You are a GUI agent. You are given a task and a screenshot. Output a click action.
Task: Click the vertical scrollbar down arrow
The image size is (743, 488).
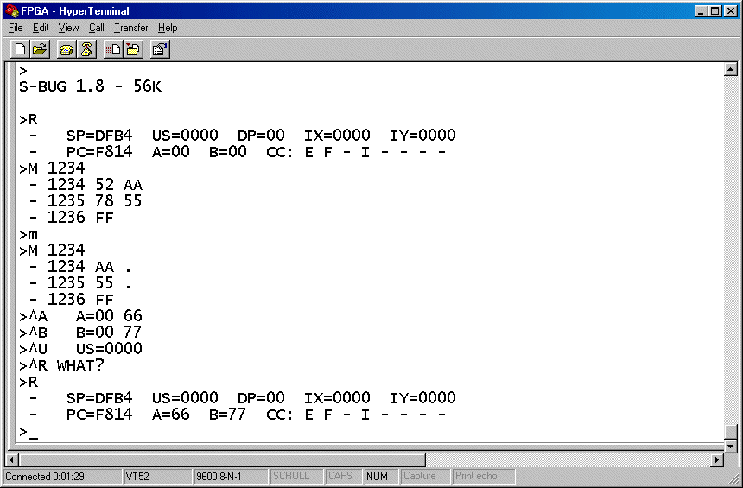click(x=730, y=447)
